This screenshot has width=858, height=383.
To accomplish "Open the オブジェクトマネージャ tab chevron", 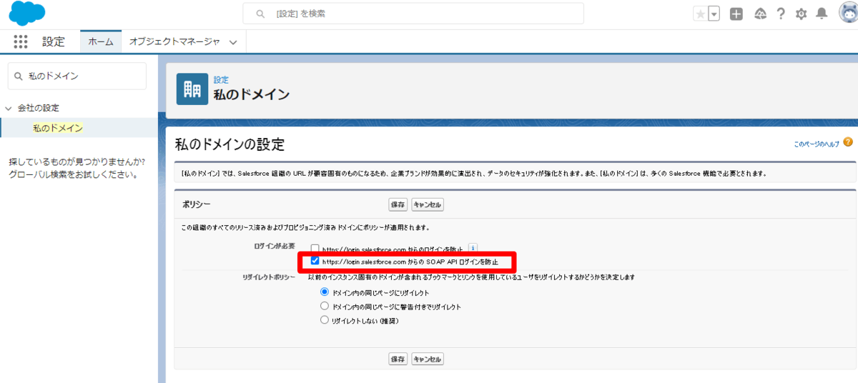I will 232,42.
